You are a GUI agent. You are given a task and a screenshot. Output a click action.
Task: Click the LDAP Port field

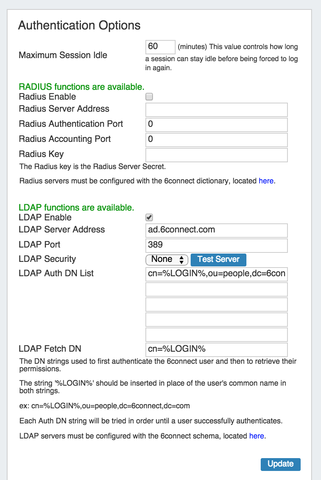click(216, 245)
